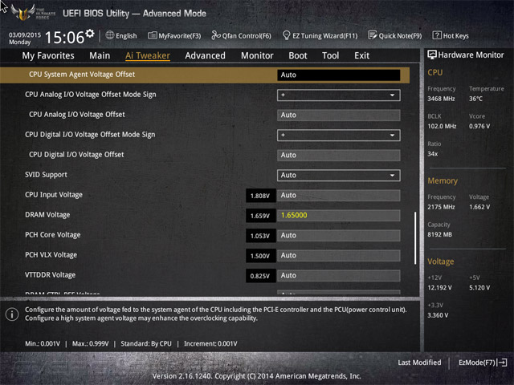Click CPU System Agent Voltage Offset field

(339, 75)
